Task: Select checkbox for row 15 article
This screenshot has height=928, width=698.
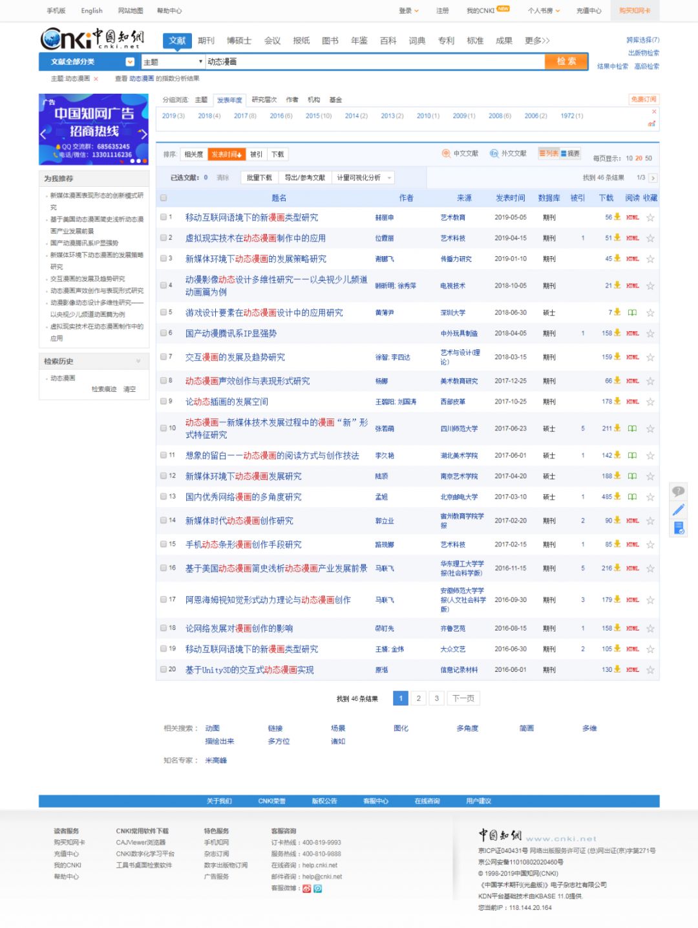Action: [164, 545]
